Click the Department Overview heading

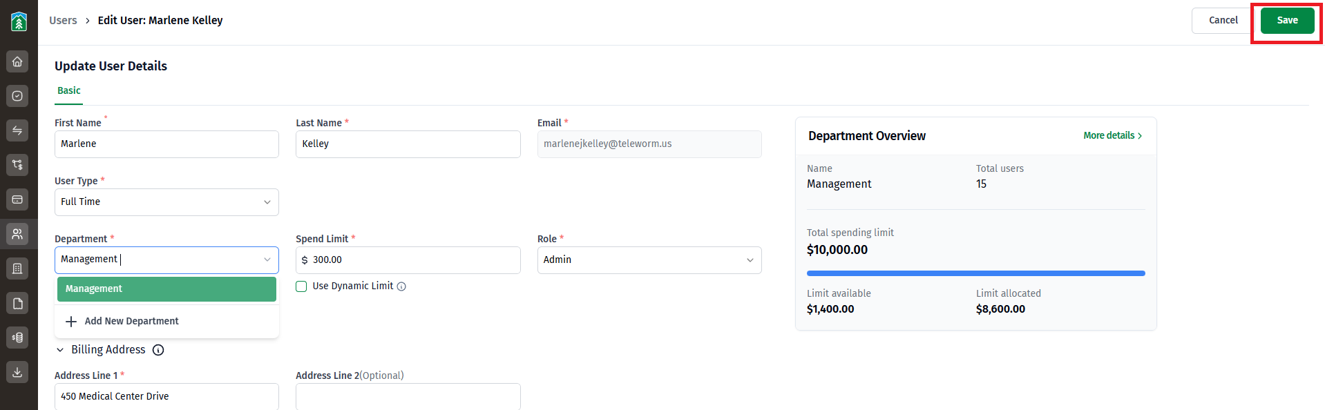point(867,136)
